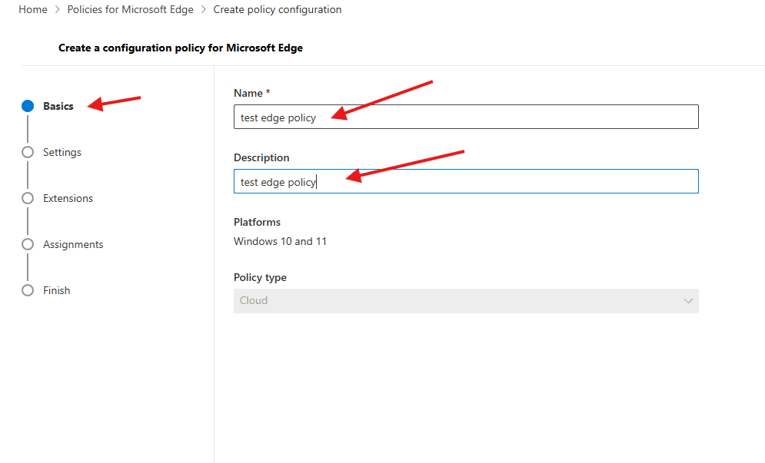Click the Windows 10 and 11 platform text

coord(280,241)
